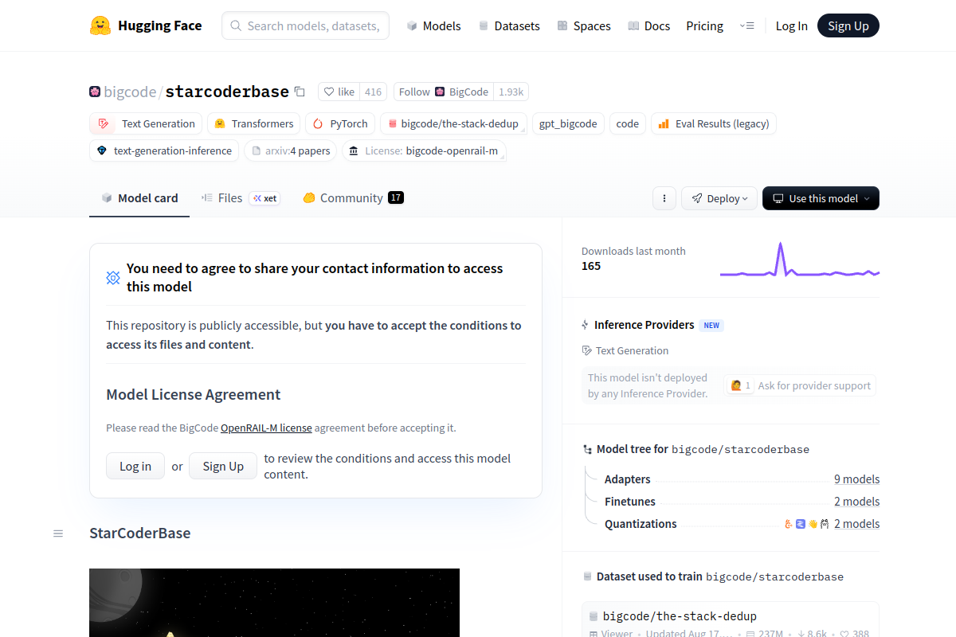Screen dimensions: 956x637
Task: Open the Deploy dropdown
Action: coord(719,197)
